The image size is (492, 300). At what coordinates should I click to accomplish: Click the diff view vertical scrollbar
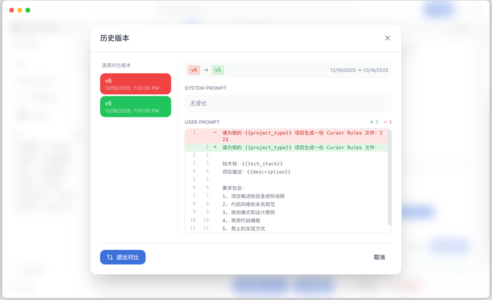pos(389,177)
